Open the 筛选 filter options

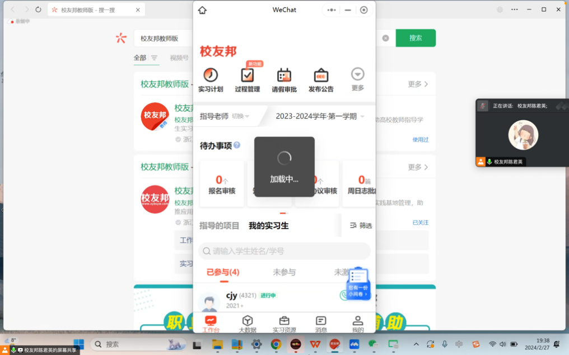click(x=361, y=226)
